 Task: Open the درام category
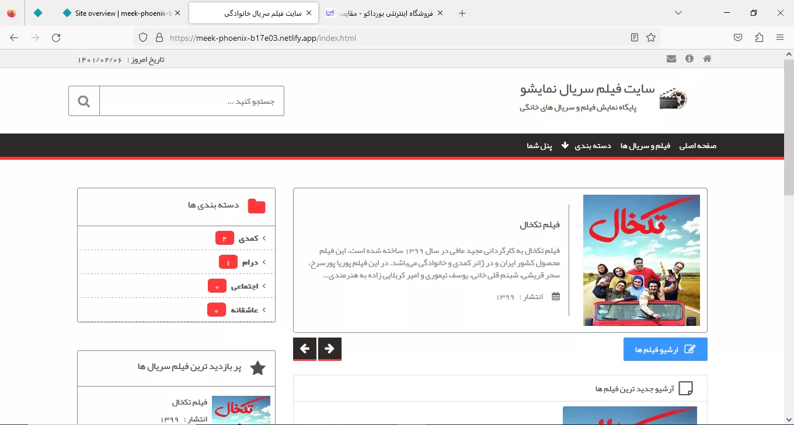pyautogui.click(x=250, y=262)
